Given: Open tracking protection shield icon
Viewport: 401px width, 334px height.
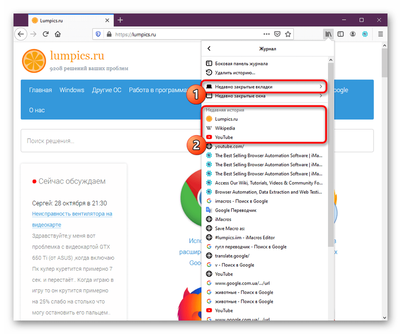Looking at the screenshot, I should [x=98, y=34].
